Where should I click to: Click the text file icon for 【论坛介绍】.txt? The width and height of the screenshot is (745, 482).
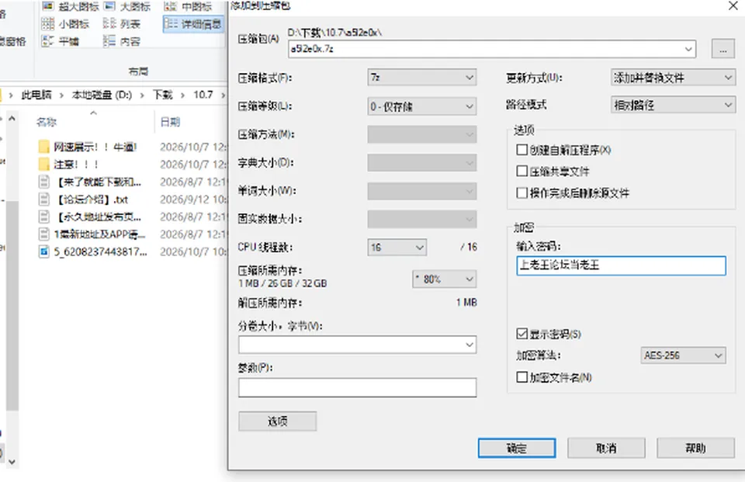pos(43,199)
